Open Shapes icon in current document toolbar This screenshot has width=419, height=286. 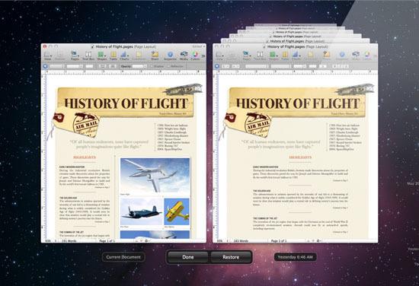[x=101, y=56]
